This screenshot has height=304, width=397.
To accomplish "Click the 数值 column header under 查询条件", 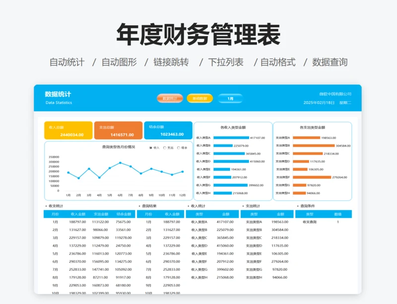I will [x=338, y=214].
